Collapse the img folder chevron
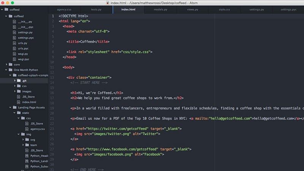 coord(19,134)
